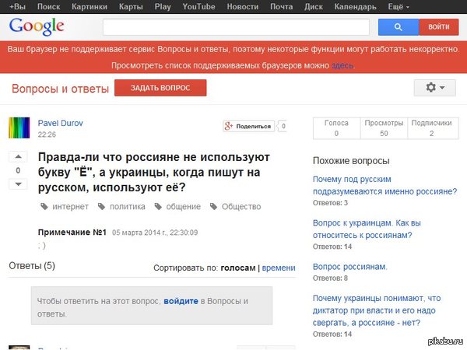
Task: Select the интернет tag
Action: (70, 207)
